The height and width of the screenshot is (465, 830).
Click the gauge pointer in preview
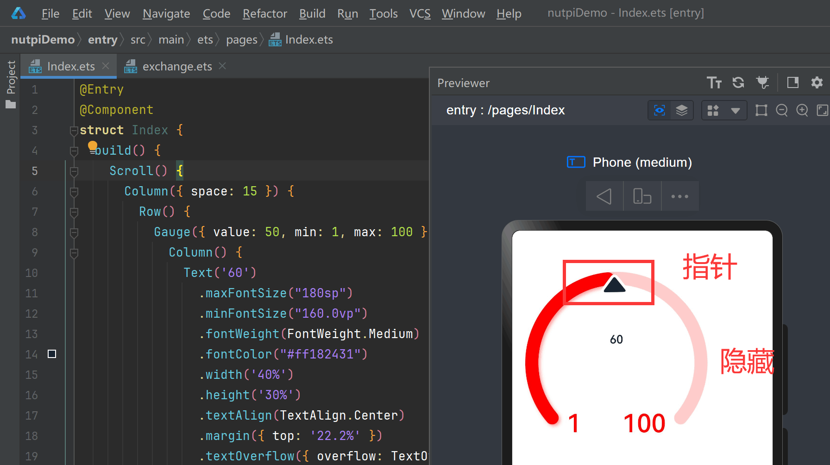[x=615, y=284]
